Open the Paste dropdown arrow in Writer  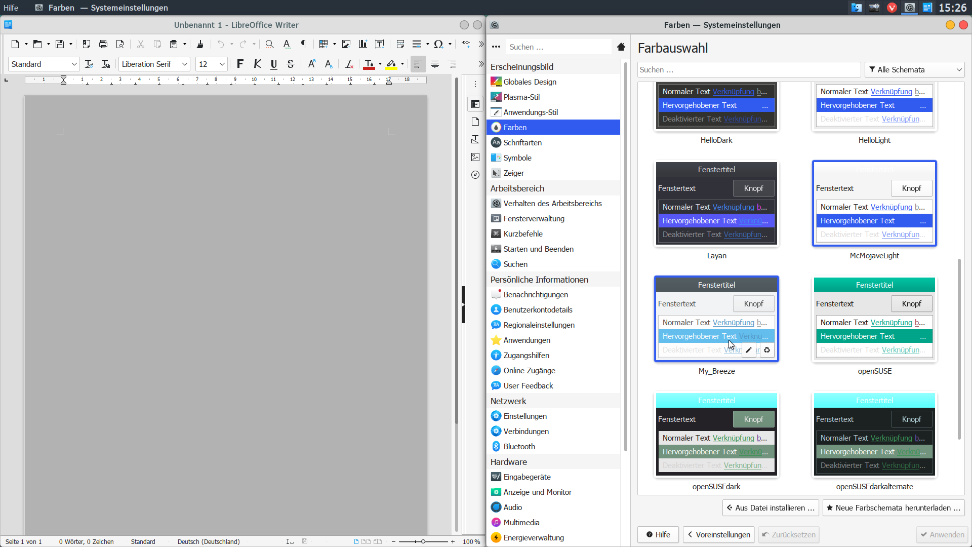pyautogui.click(x=185, y=44)
